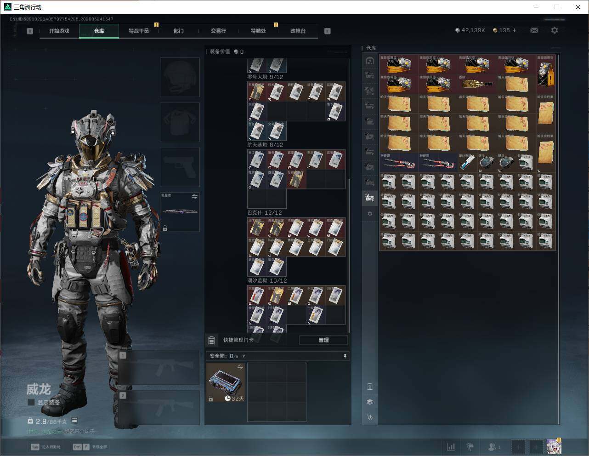Image resolution: width=589 pixels, height=456 pixels.
Task: Click the 42,139K currency balance
Action: coord(470,30)
